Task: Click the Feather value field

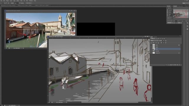Action: (17, 3)
